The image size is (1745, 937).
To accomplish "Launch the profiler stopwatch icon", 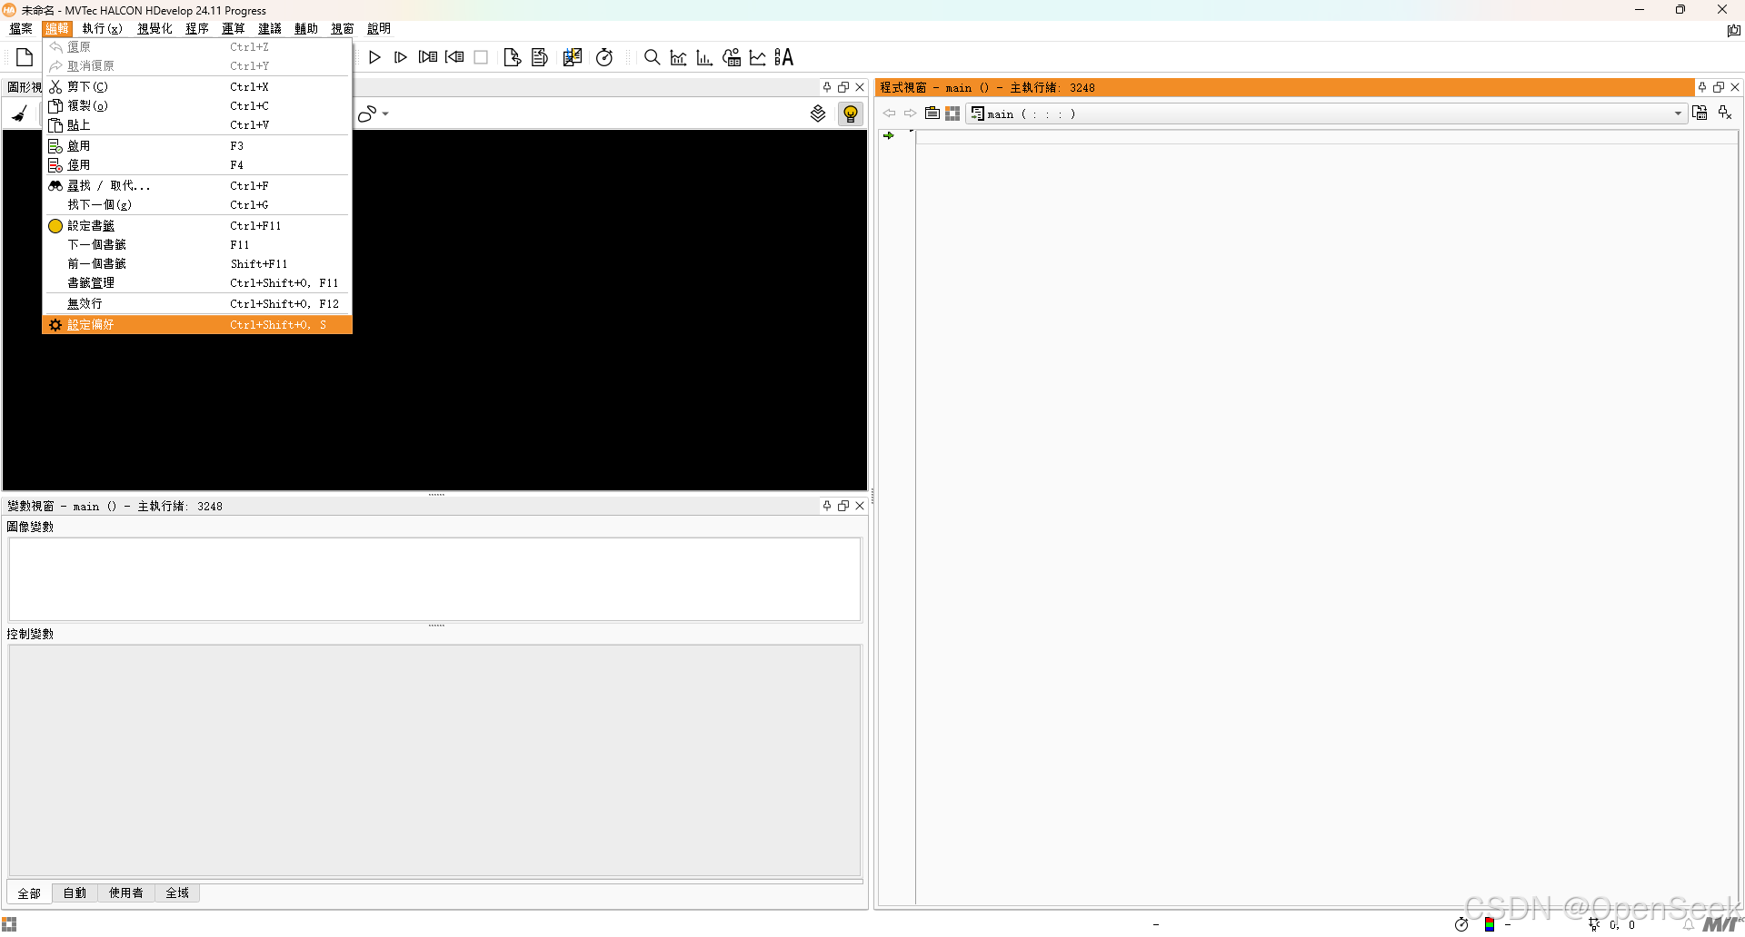I will click(x=604, y=57).
